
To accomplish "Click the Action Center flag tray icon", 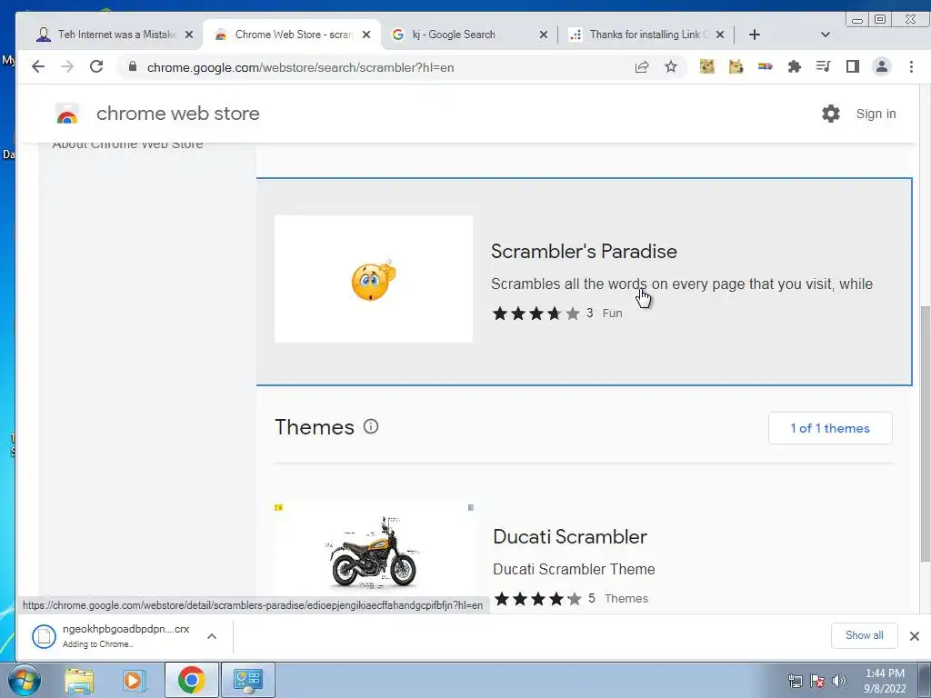I will click(817, 681).
